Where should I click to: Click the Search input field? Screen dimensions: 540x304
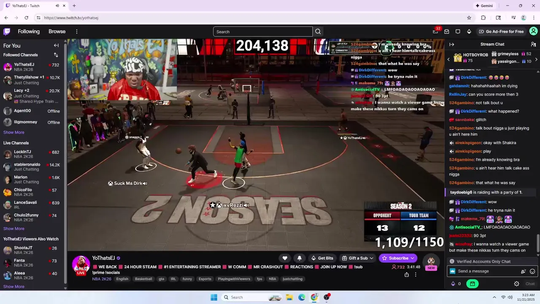(263, 32)
